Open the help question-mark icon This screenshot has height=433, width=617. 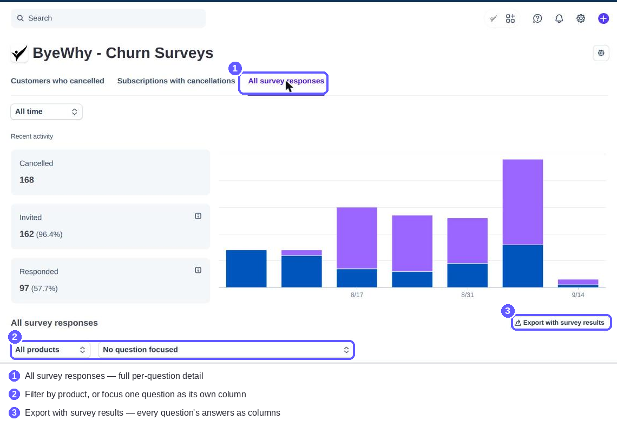click(537, 18)
